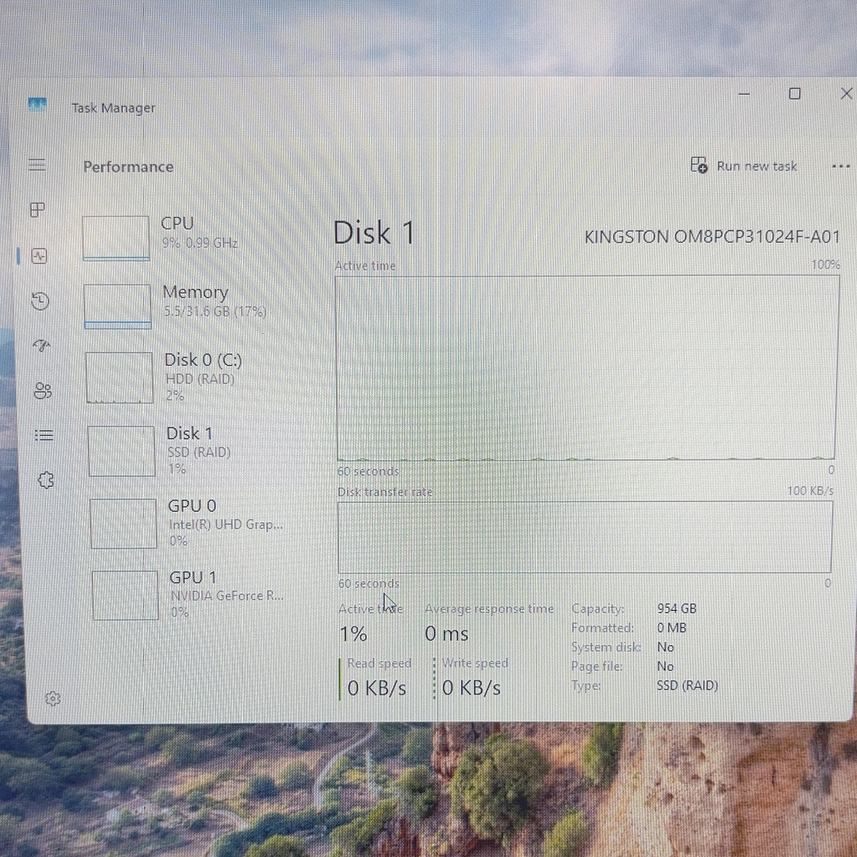Open the Startup apps page icon
This screenshot has height=857, width=857.
pyautogui.click(x=42, y=346)
